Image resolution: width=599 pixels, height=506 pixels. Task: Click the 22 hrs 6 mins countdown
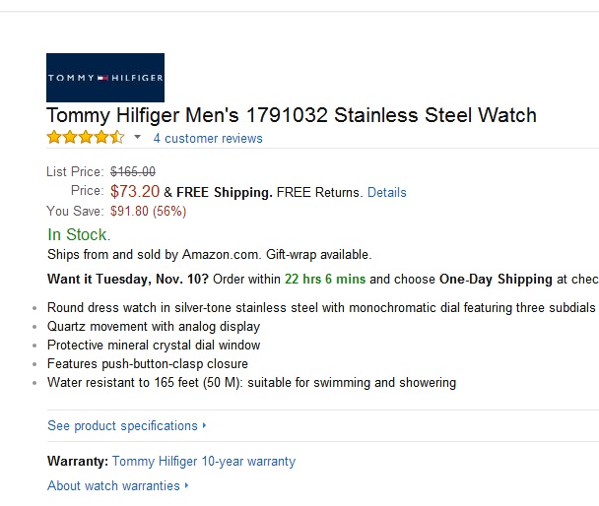[x=325, y=279]
